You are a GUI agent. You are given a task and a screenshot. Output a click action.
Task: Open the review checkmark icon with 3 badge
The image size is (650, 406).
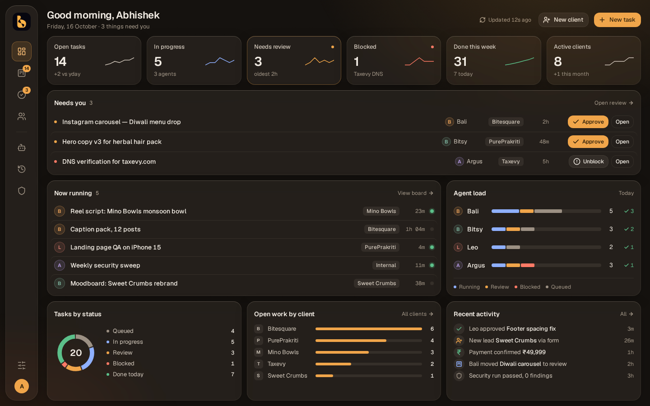coord(22,95)
